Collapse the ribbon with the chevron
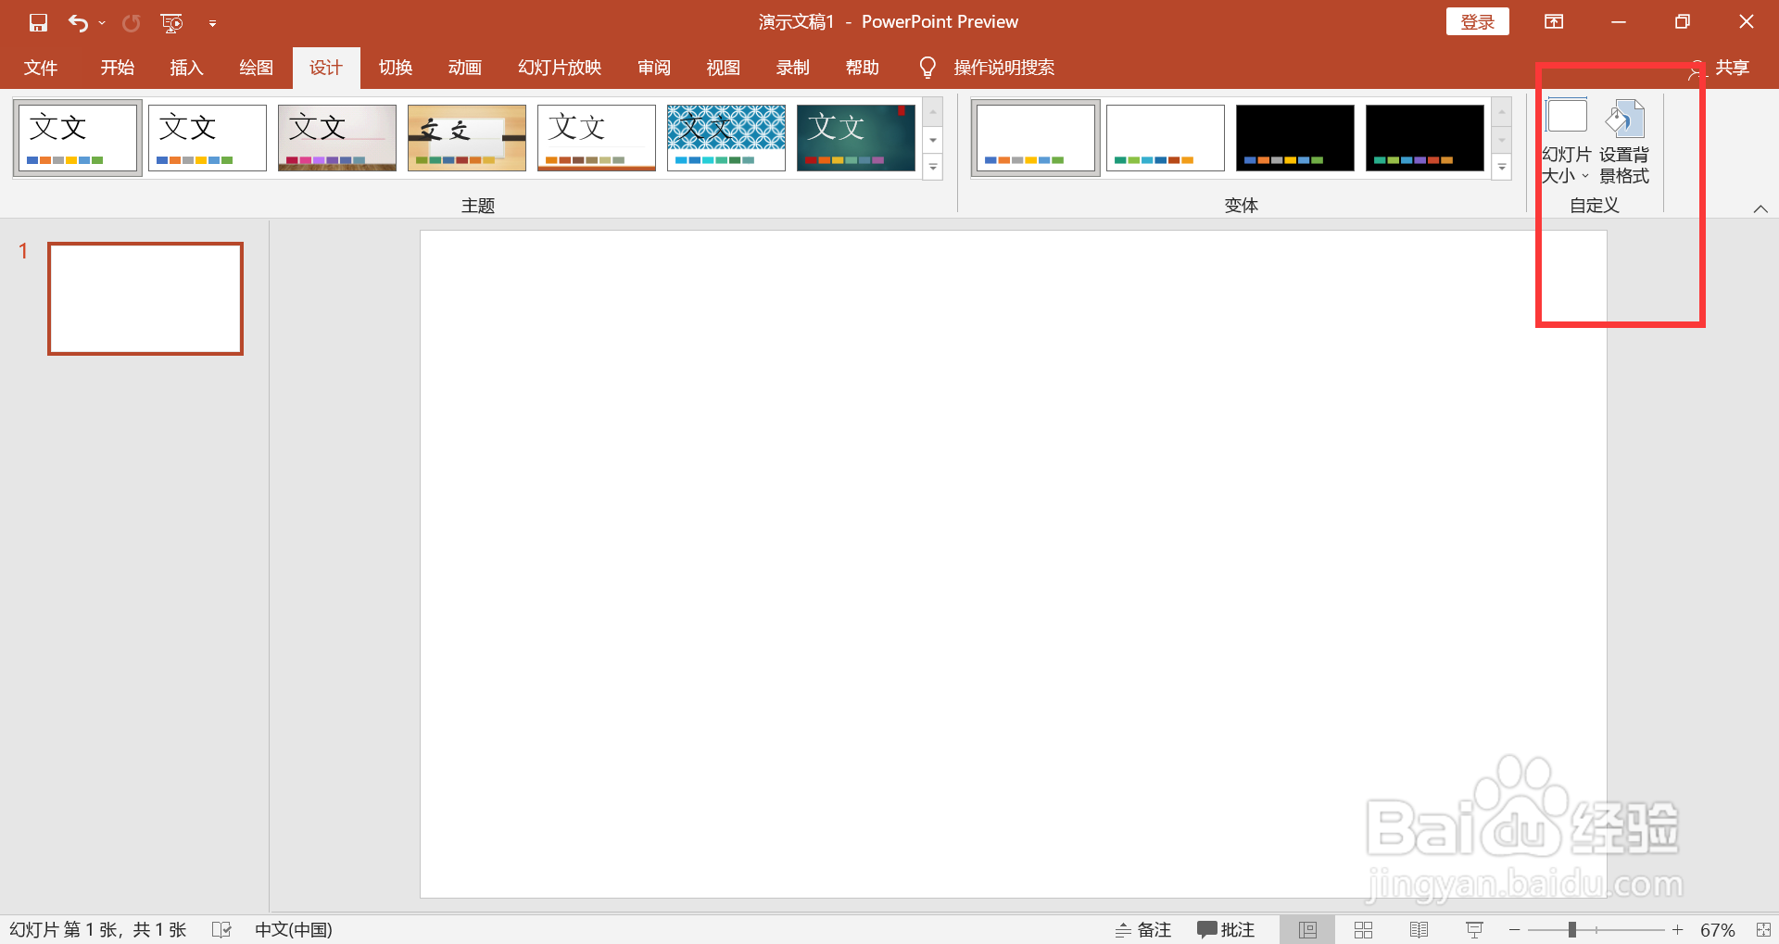This screenshot has width=1779, height=944. coord(1760,208)
